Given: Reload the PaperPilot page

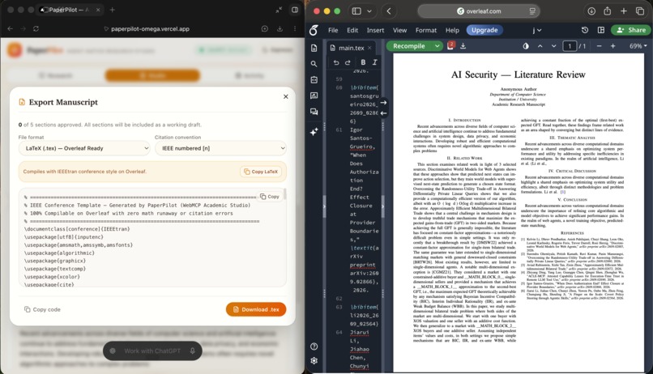Looking at the screenshot, I should pos(36,28).
